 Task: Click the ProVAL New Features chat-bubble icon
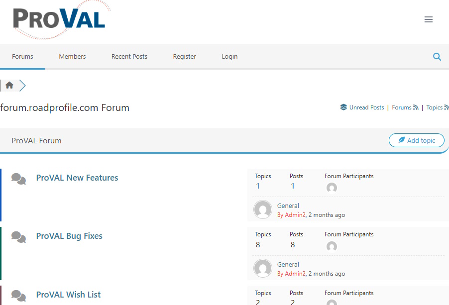pyautogui.click(x=18, y=179)
